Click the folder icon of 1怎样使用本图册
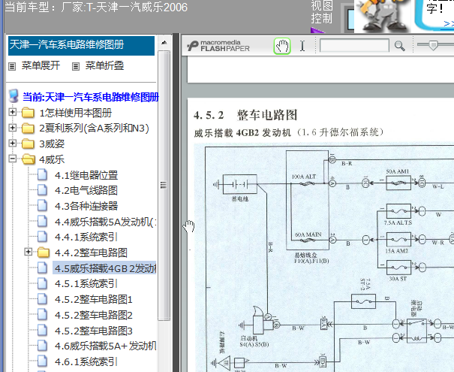 [28, 113]
